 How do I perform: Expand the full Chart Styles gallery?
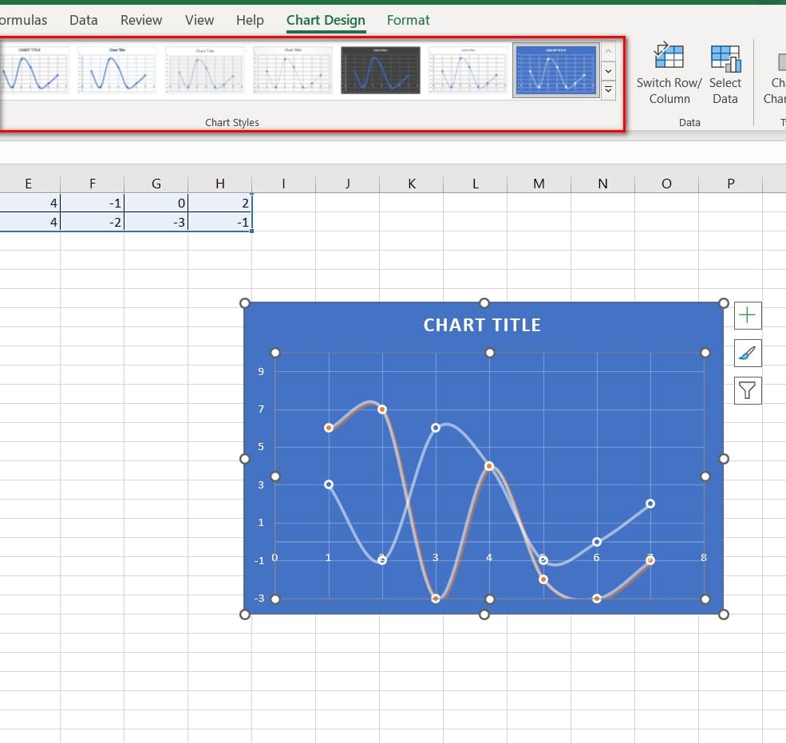click(608, 89)
